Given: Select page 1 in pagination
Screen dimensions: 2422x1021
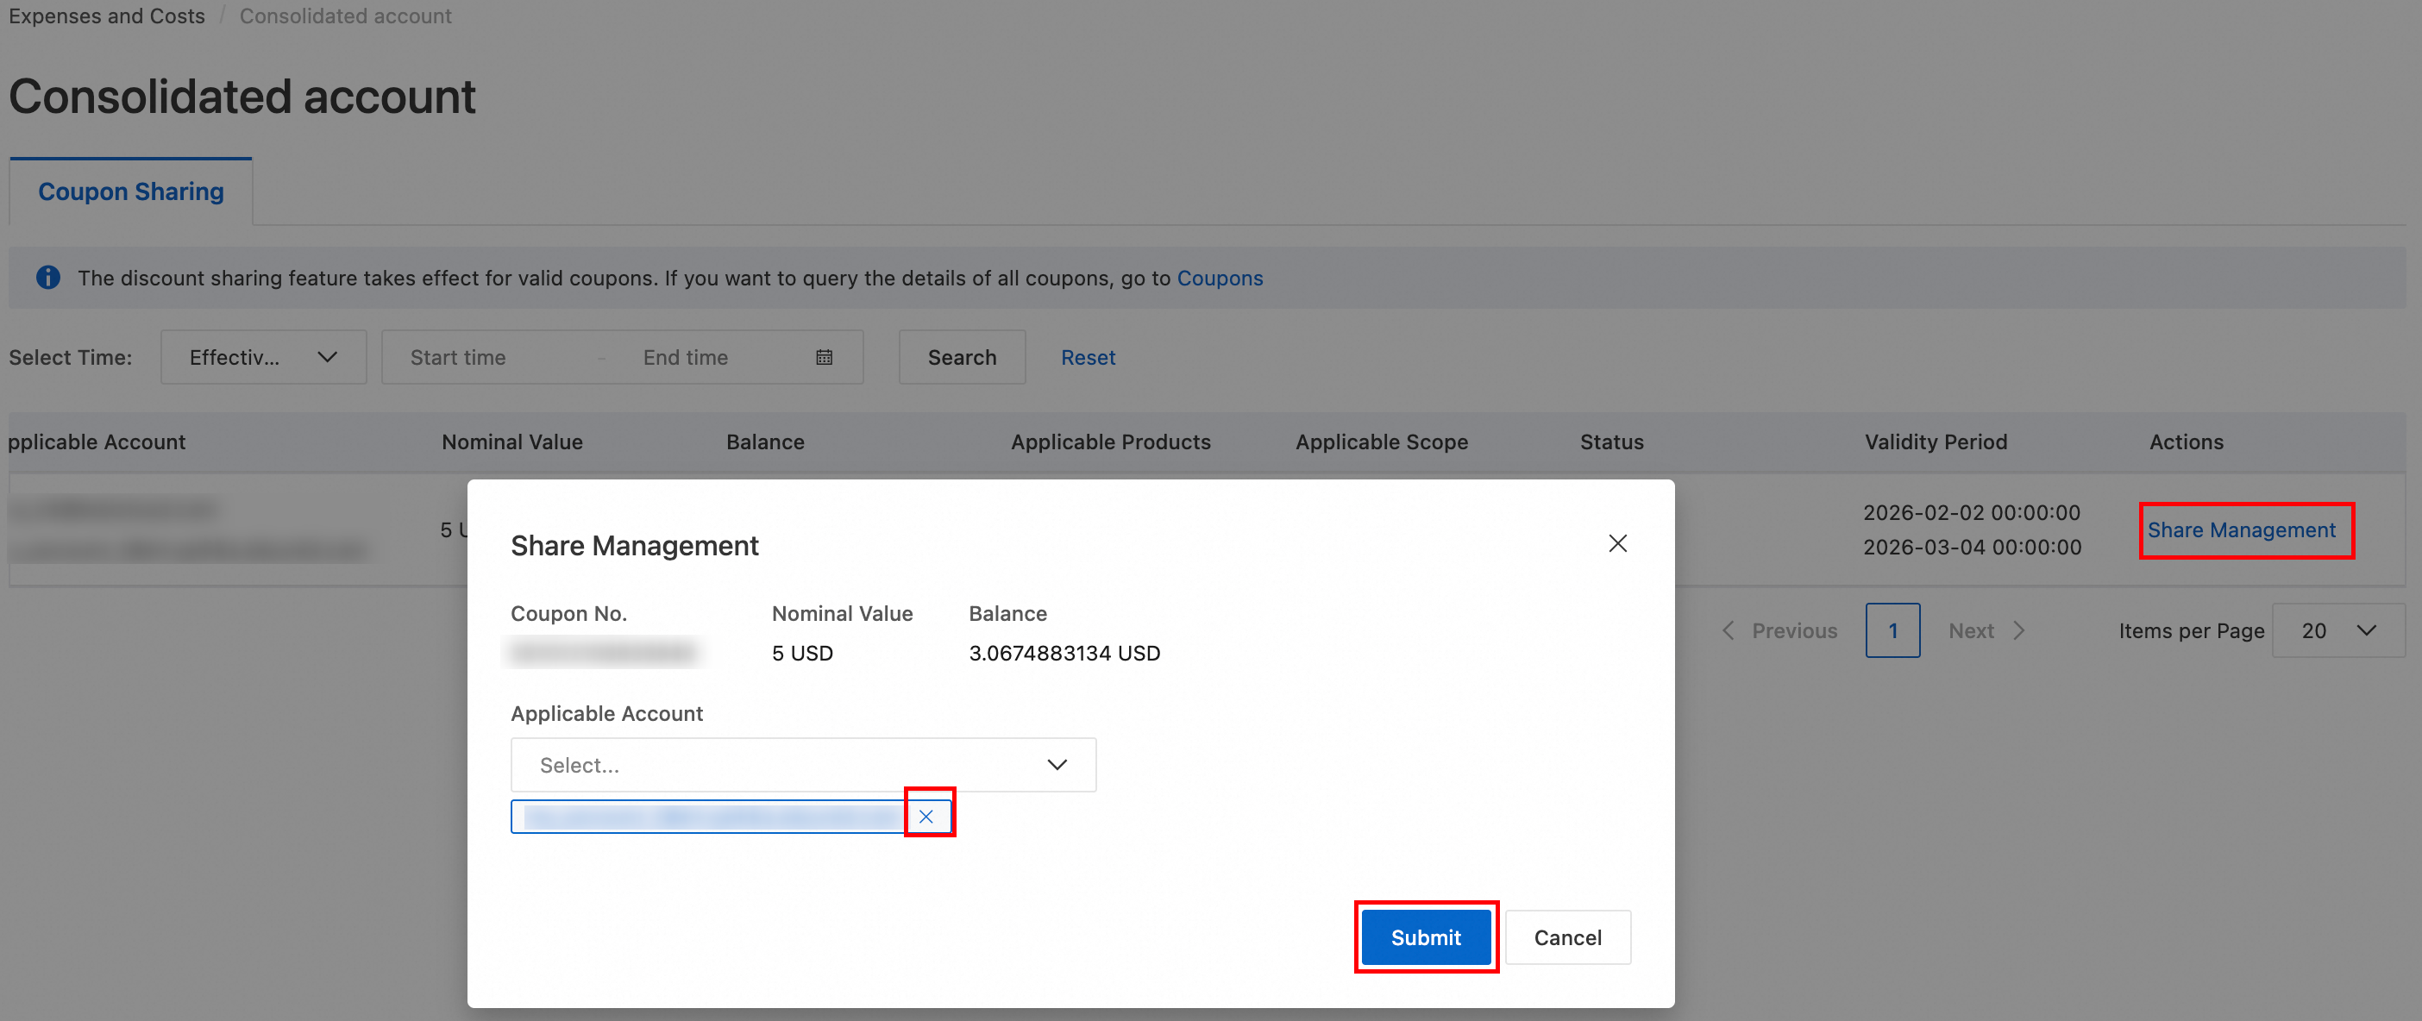Looking at the screenshot, I should [1892, 631].
